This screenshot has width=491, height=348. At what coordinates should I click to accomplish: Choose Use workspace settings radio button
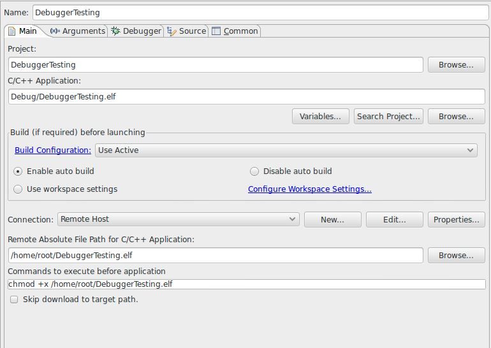18,189
